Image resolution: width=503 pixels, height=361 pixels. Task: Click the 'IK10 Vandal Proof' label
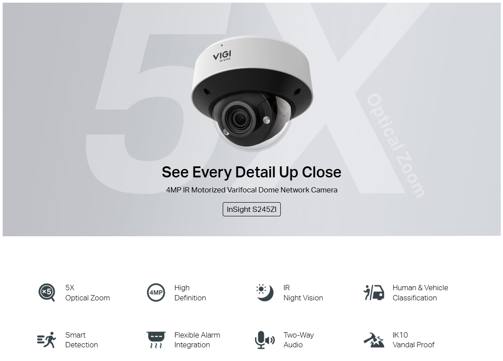pos(413,340)
